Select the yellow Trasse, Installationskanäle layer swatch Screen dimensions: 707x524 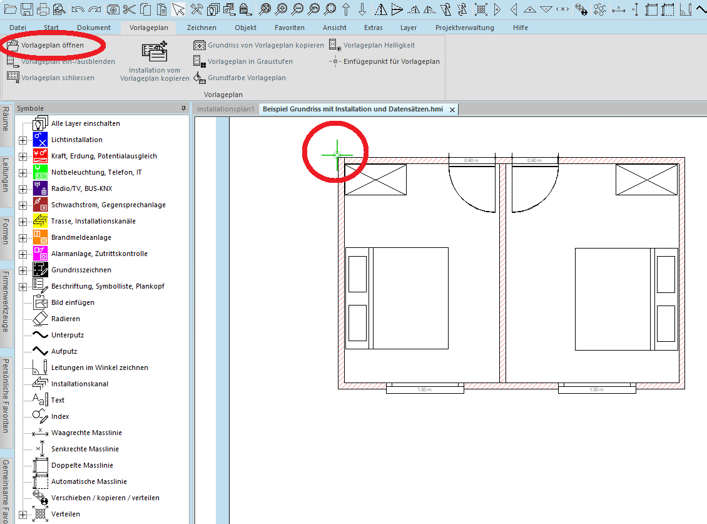(x=41, y=221)
